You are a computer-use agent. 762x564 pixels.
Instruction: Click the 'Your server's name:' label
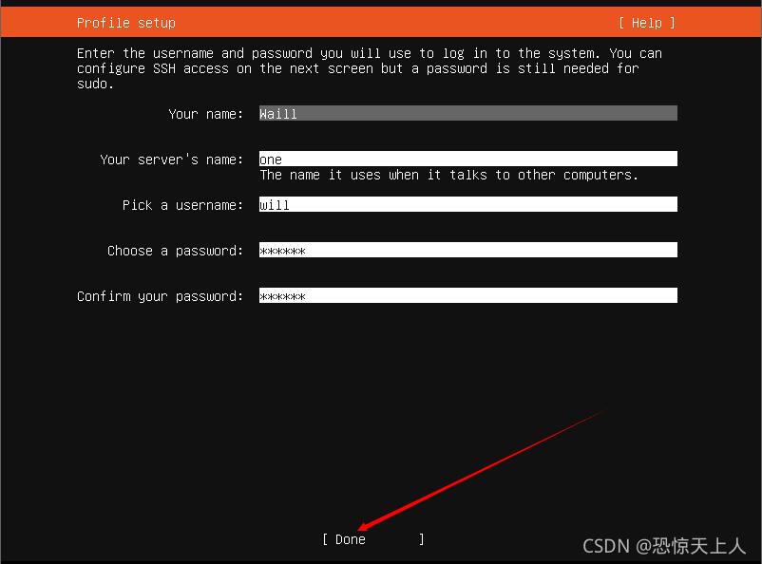[x=171, y=160]
